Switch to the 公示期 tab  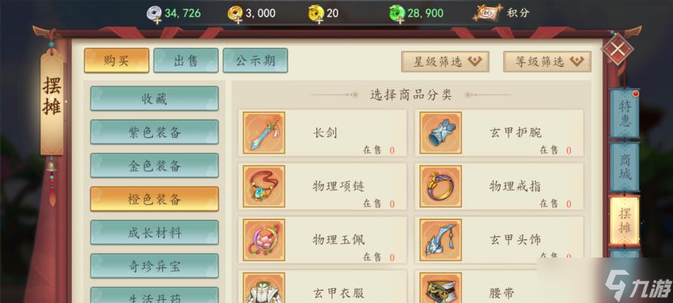[x=255, y=61]
